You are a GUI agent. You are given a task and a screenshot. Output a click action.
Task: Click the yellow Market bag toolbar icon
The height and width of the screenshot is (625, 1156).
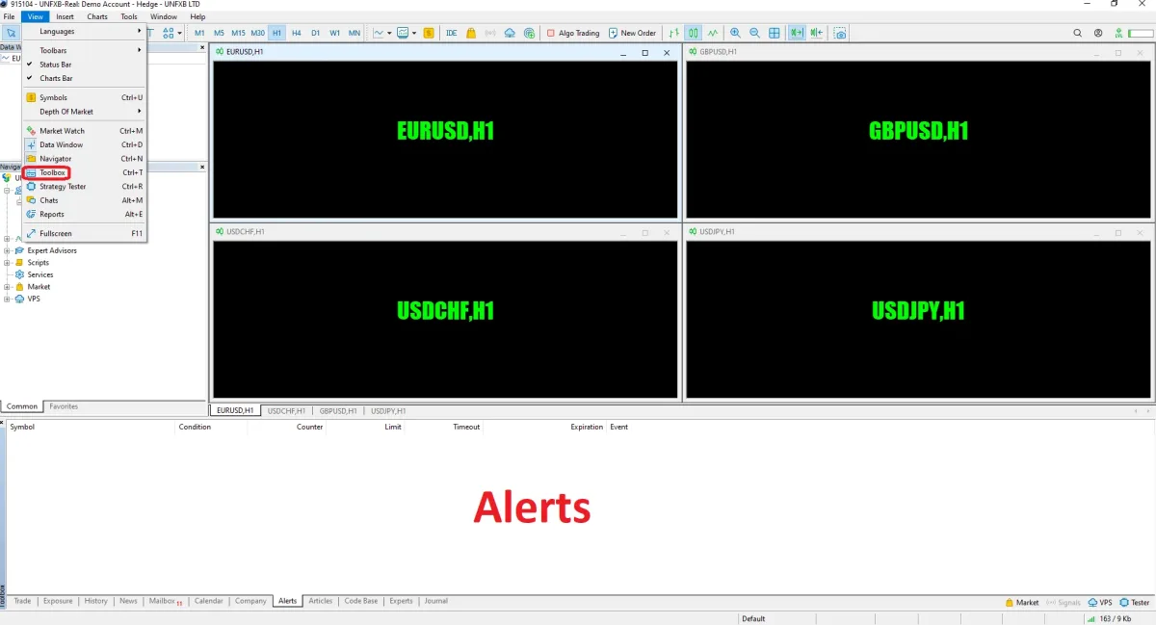click(x=471, y=33)
